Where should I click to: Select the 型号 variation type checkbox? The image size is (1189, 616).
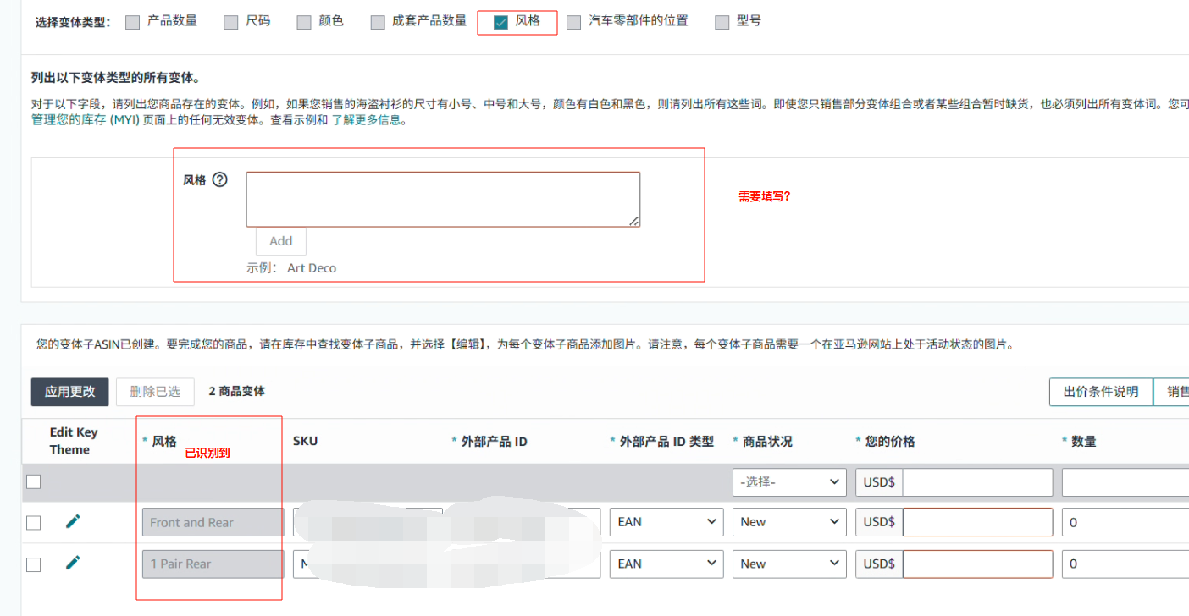(722, 22)
